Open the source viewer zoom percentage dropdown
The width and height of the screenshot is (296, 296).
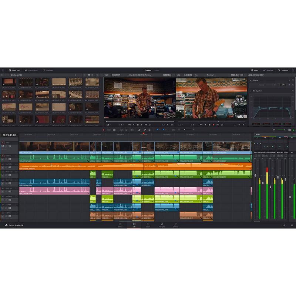(x=107, y=75)
